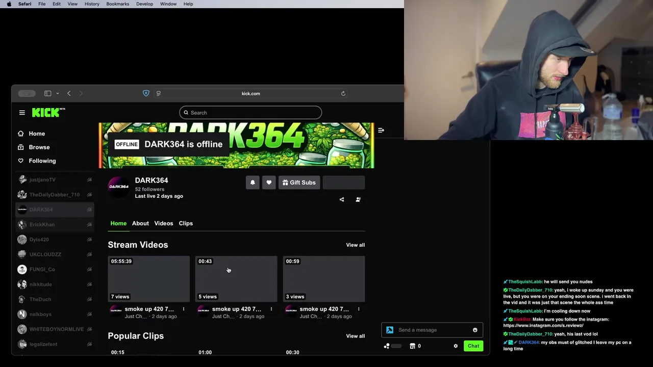Viewport: 653px width, 367px height.
Task: Click the Gift Subs button
Action: [299, 182]
